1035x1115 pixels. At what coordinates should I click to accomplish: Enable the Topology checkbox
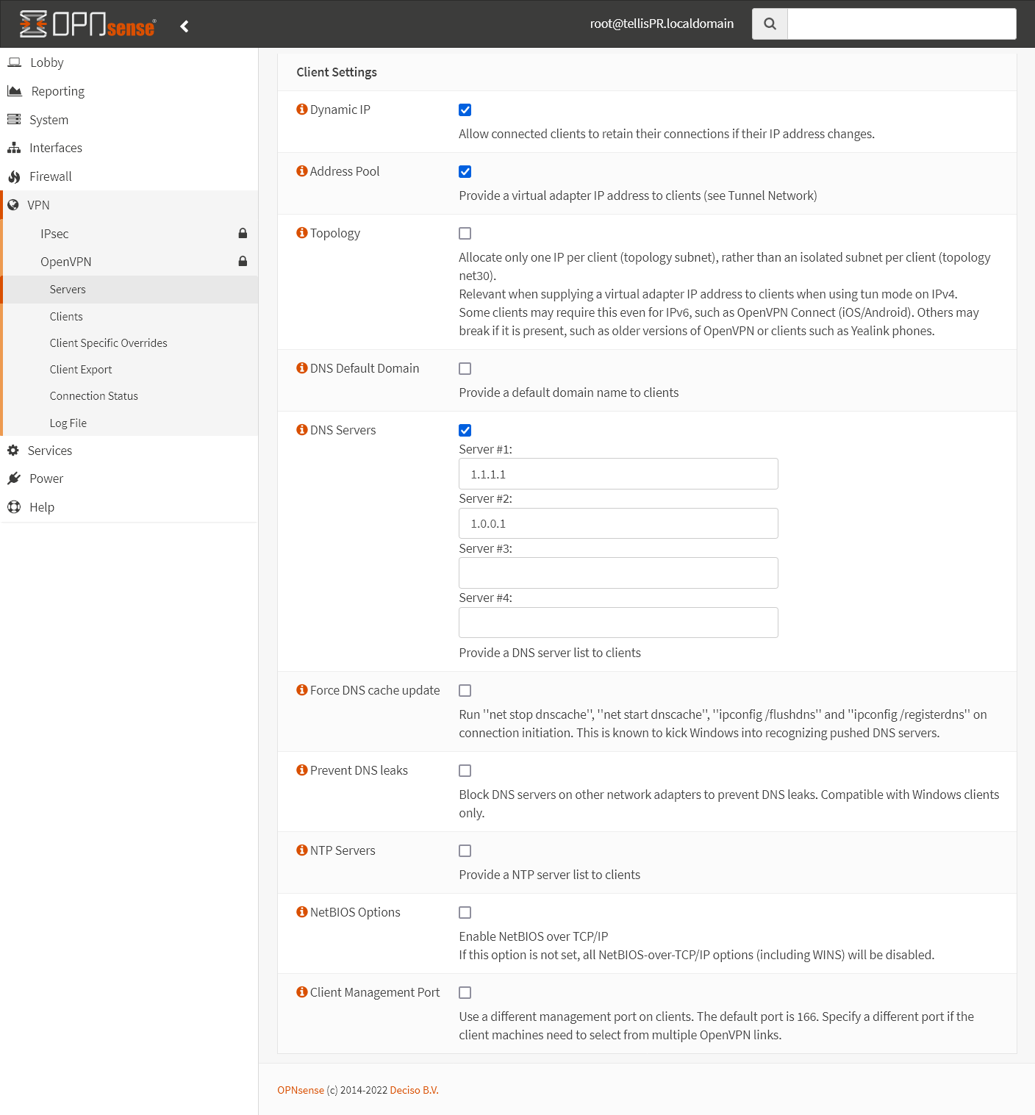point(465,233)
